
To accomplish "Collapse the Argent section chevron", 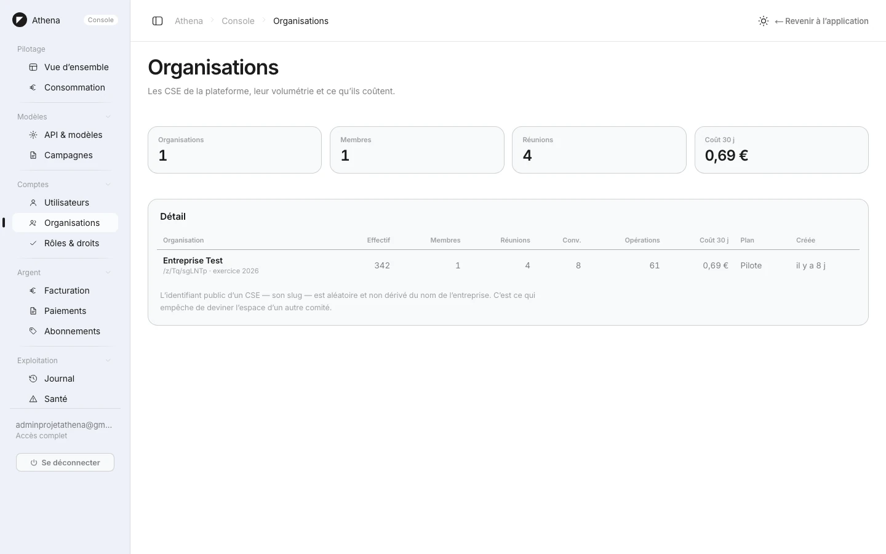I will point(108,273).
